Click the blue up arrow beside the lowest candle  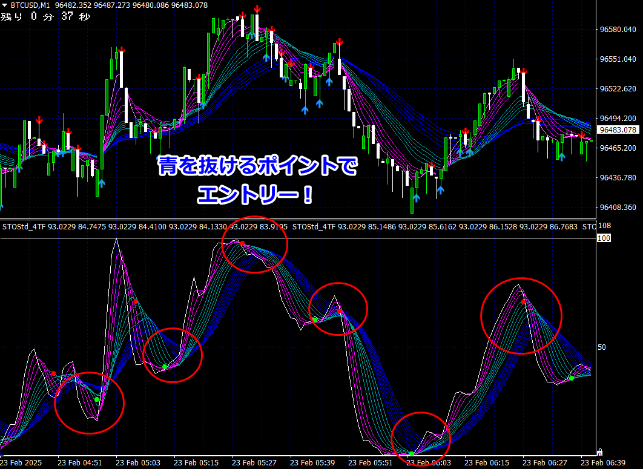[417, 198]
